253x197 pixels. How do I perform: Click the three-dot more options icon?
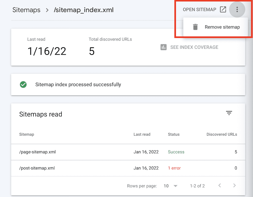(x=237, y=10)
